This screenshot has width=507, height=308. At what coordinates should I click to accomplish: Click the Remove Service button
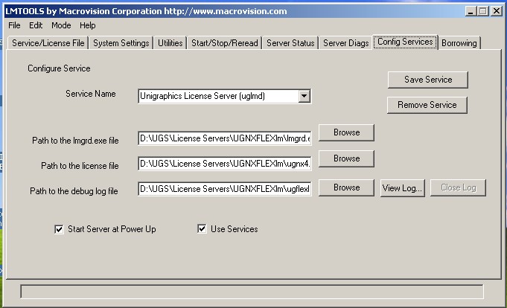427,105
